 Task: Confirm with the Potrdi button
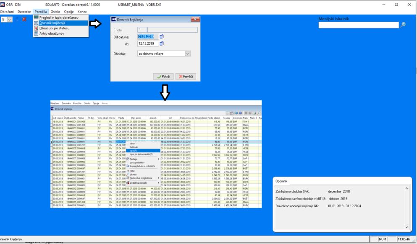point(163,76)
